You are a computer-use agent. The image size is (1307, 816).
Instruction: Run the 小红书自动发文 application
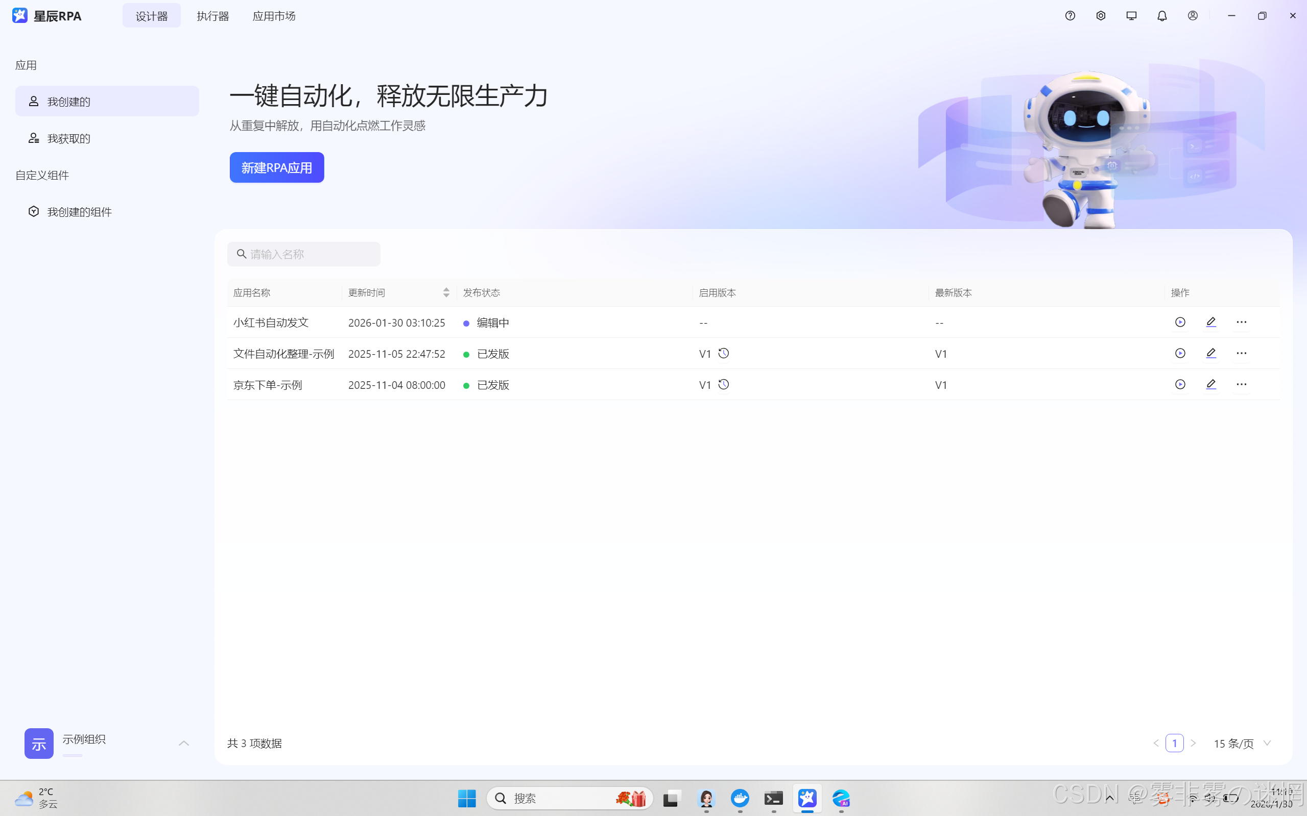click(1180, 322)
